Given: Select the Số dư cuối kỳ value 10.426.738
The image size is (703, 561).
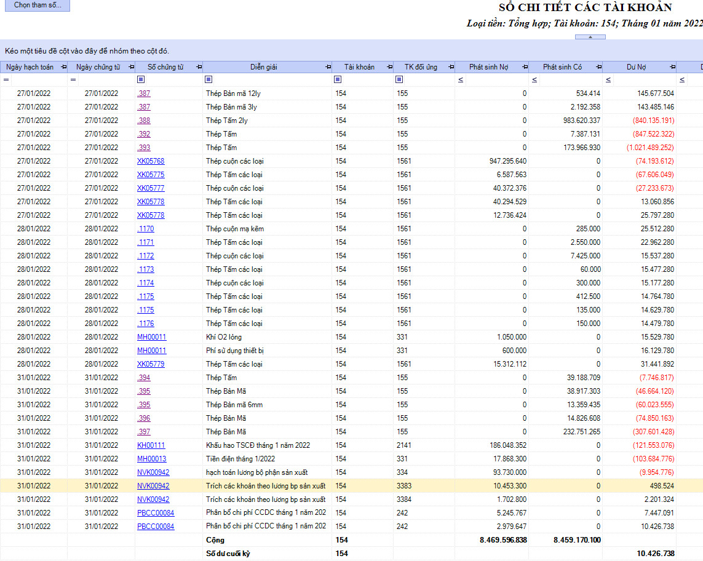Looking at the screenshot, I should (x=639, y=554).
